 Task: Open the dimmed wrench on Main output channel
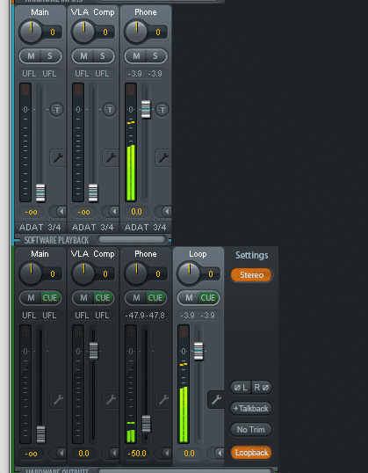coord(58,400)
